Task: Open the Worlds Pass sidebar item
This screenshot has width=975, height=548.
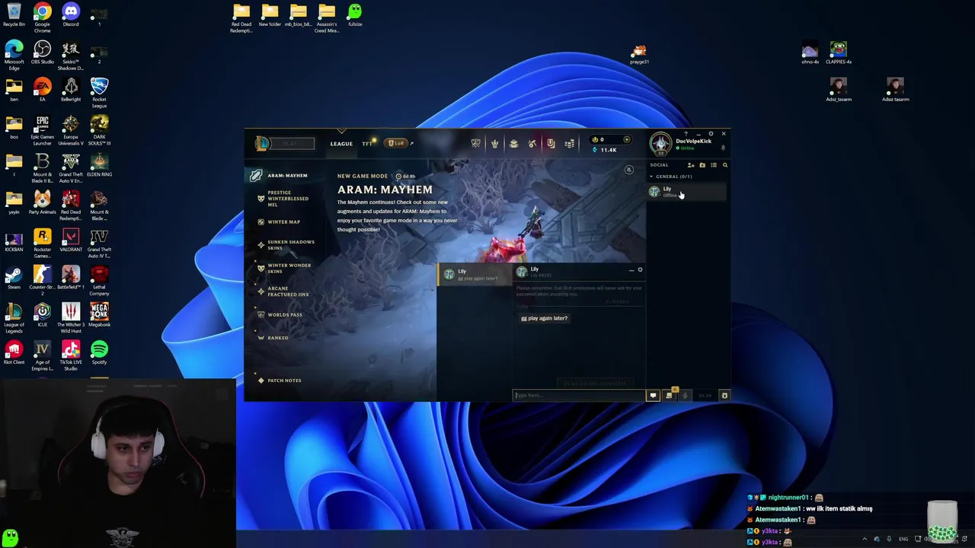Action: coord(280,314)
